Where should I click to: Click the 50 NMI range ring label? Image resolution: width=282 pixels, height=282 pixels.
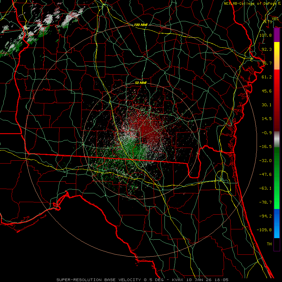tap(141, 83)
